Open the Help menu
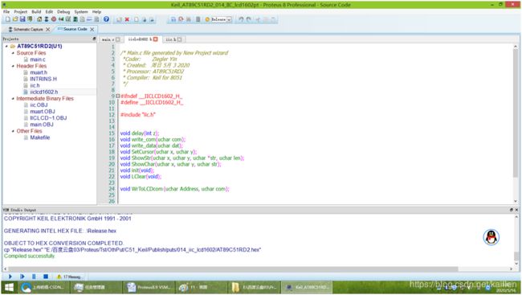The width and height of the screenshot is (522, 295). 96,12
